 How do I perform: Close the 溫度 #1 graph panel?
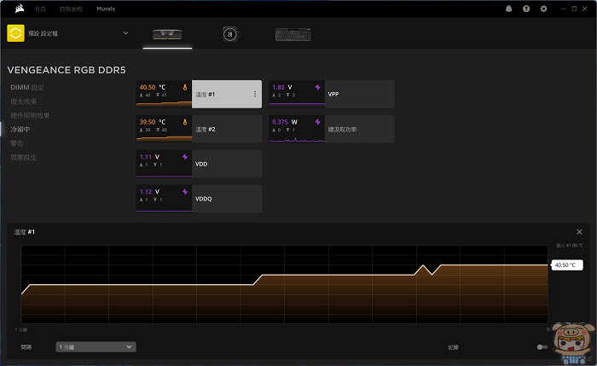(x=579, y=232)
